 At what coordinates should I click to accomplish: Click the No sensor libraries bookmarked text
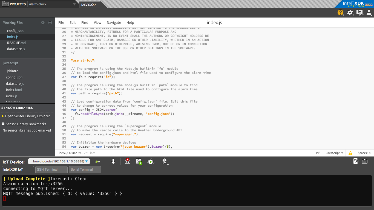(27, 130)
